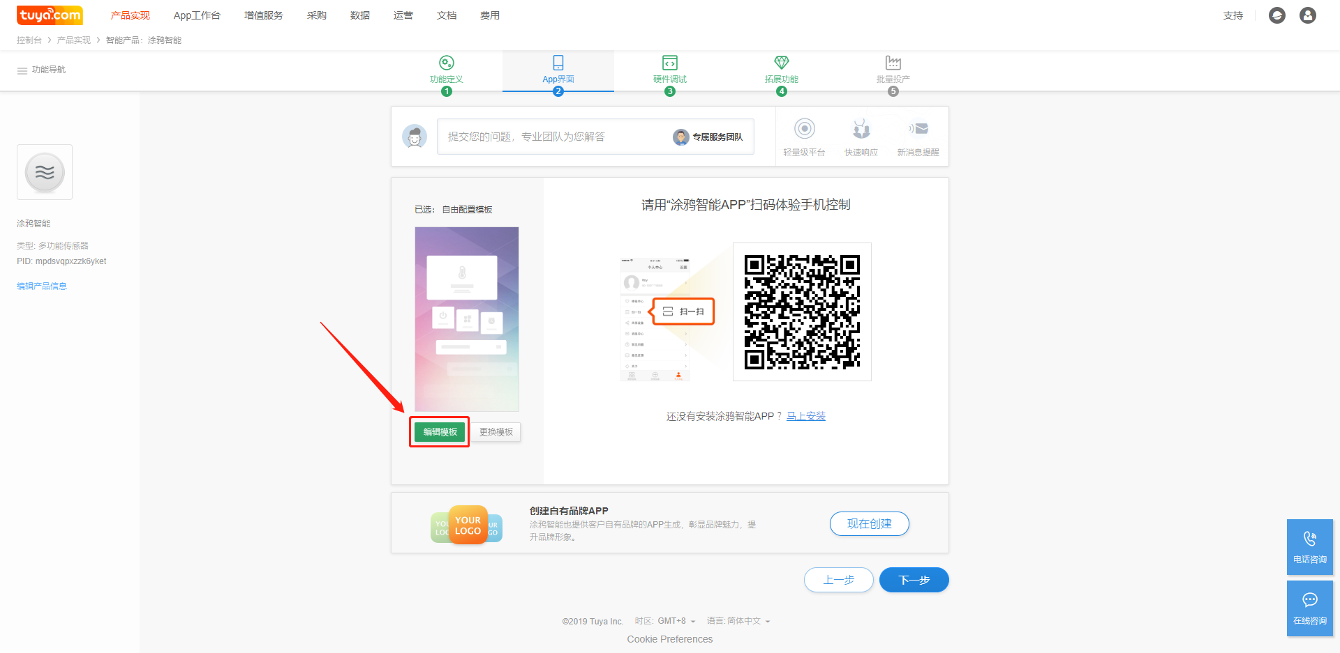Screen dimensions: 1340x653
Task: Open the message notifications icon
Action: (1277, 15)
